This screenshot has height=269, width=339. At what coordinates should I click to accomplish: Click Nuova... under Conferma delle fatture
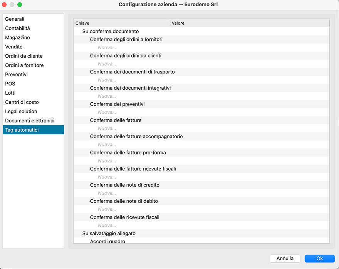pos(107,128)
